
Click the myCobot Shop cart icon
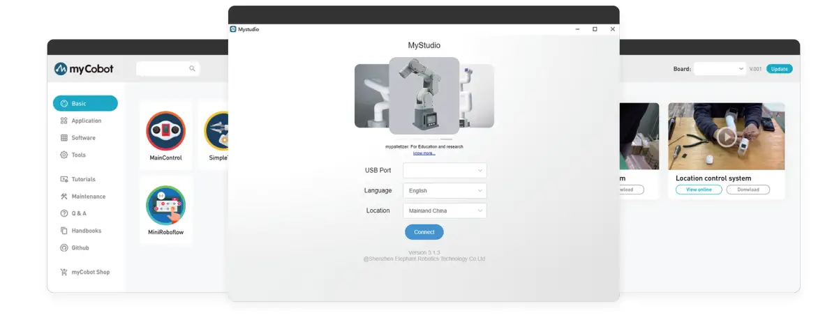pyautogui.click(x=64, y=272)
